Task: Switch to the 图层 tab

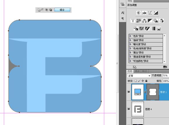Action: pos(130,71)
